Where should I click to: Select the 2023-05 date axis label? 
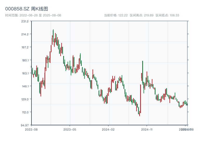70,129
